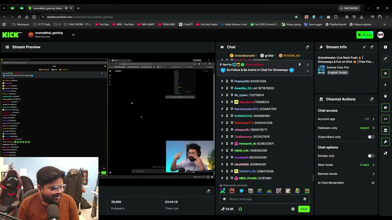392x220 pixels.
Task: Pop out the Chat panel
Action: coord(307,47)
